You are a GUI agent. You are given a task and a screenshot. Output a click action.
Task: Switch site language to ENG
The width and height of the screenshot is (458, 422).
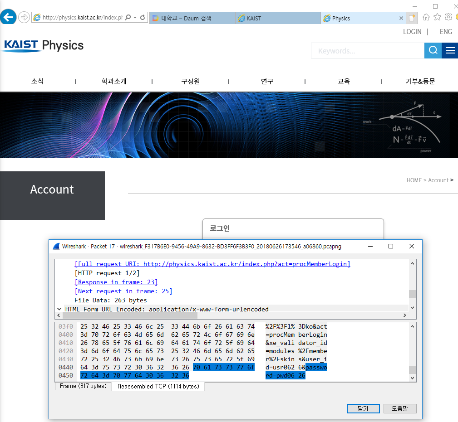[446, 31]
